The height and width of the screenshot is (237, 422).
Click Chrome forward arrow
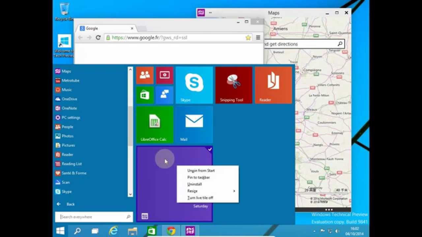click(89, 38)
